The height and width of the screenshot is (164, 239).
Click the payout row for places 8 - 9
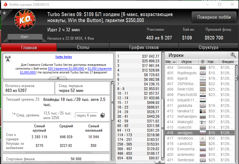click(x=138, y=89)
